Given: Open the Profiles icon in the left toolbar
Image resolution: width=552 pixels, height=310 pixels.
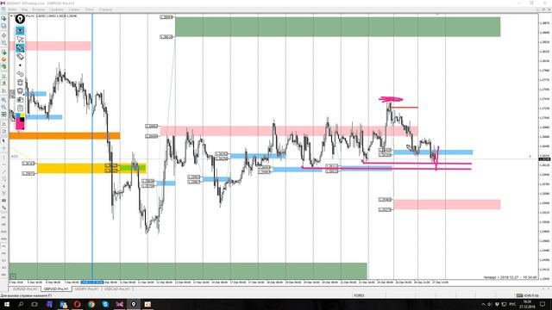Looking at the screenshot, I should point(3,26).
